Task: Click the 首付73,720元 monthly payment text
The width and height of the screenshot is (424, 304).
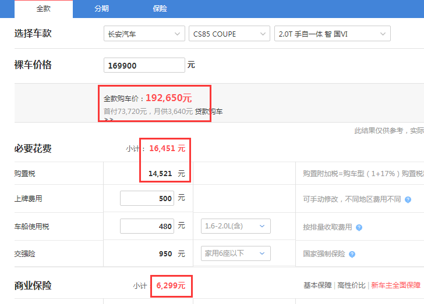Action: (x=148, y=111)
